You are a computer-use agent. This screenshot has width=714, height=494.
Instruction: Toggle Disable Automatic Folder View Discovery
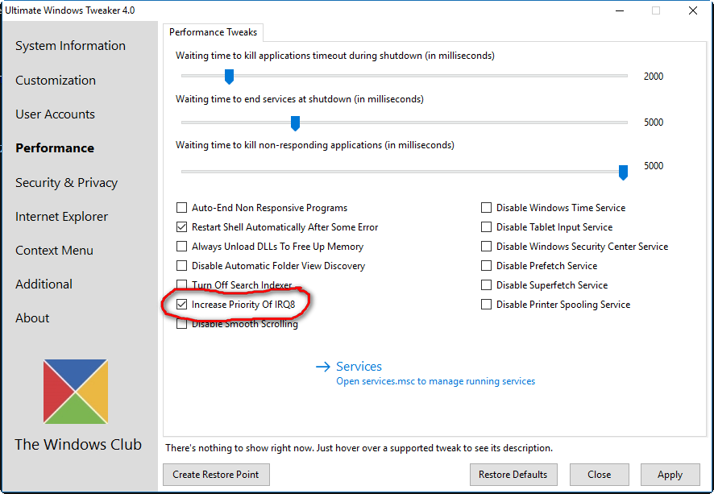coord(181,265)
